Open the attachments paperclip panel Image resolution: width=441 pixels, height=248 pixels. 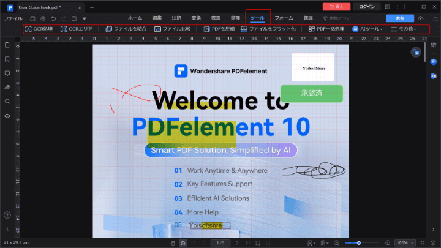click(7, 88)
